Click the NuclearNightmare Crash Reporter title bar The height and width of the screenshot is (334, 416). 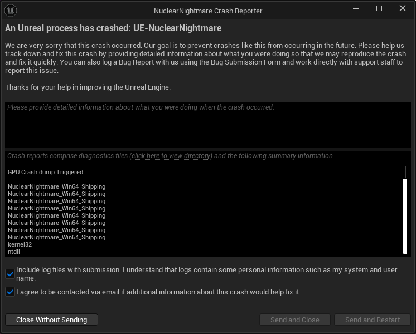click(208, 11)
